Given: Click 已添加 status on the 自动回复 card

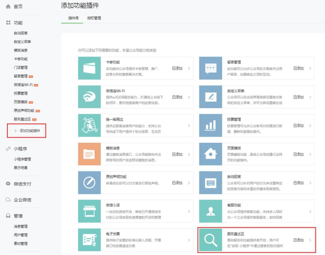Looking at the screenshot, I should [x=299, y=183].
